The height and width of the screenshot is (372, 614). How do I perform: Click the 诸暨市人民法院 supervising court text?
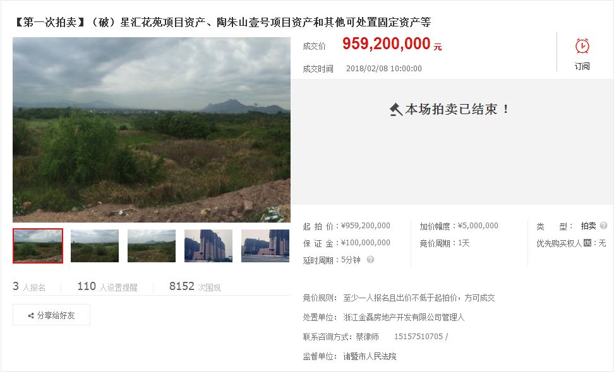[370, 356]
